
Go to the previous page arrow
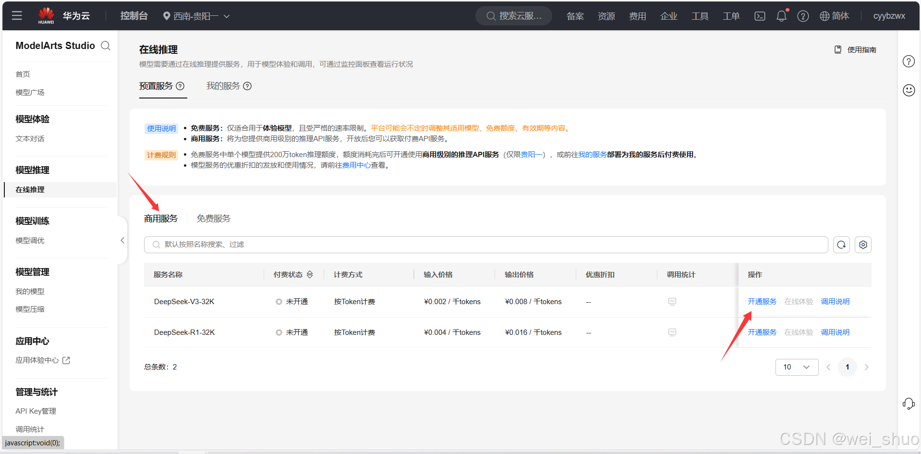828,367
